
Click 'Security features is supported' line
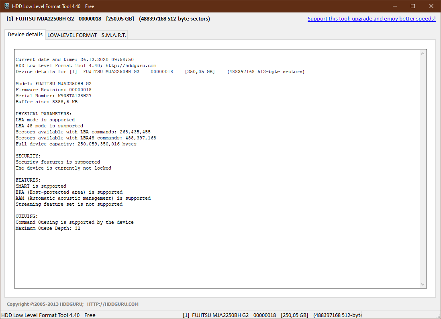click(58, 162)
